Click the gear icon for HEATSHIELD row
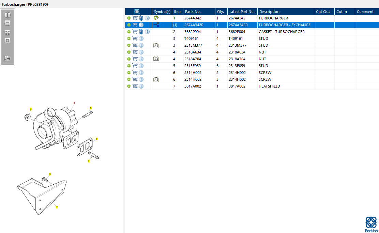This screenshot has height=233, width=379. click(129, 86)
